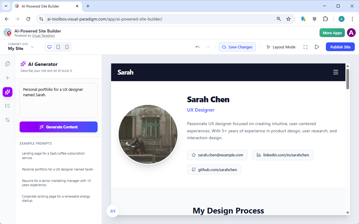Switch preview to desktop view
The image size is (359, 224).
click(x=49, y=47)
